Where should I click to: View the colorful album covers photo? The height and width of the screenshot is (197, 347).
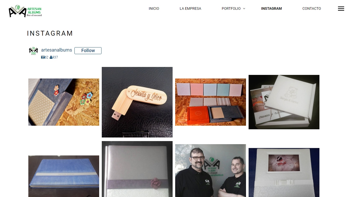coord(210,102)
